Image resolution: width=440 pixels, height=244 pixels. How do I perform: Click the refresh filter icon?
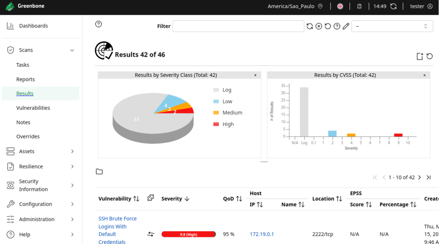(x=309, y=26)
